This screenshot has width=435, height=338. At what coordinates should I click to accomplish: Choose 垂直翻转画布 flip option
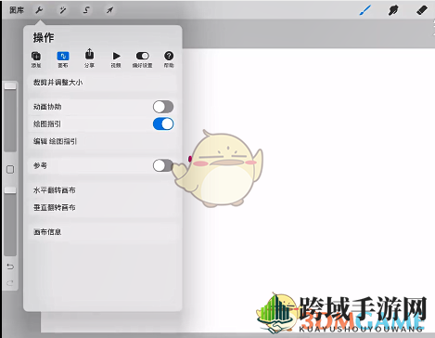102,207
